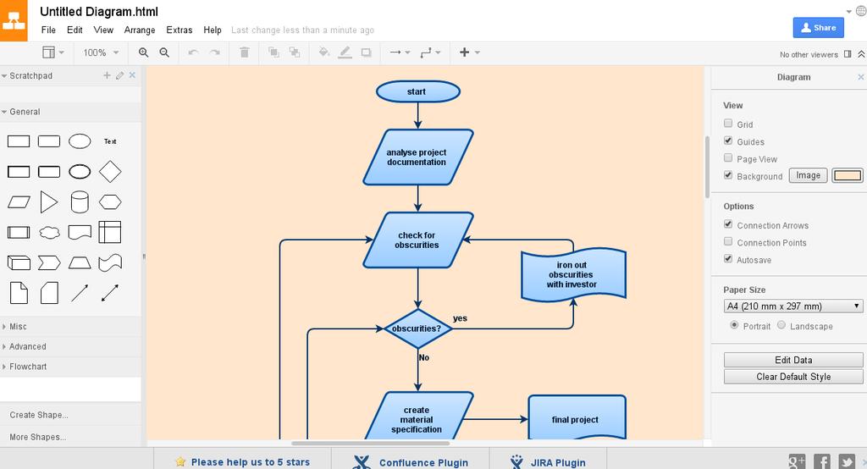Viewport: 867px width, 469px height.
Task: Click the Twitter icon in footer
Action: pyautogui.click(x=847, y=461)
